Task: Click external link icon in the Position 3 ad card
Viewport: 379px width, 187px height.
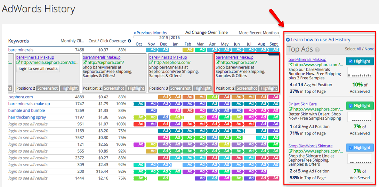Action: (151, 63)
